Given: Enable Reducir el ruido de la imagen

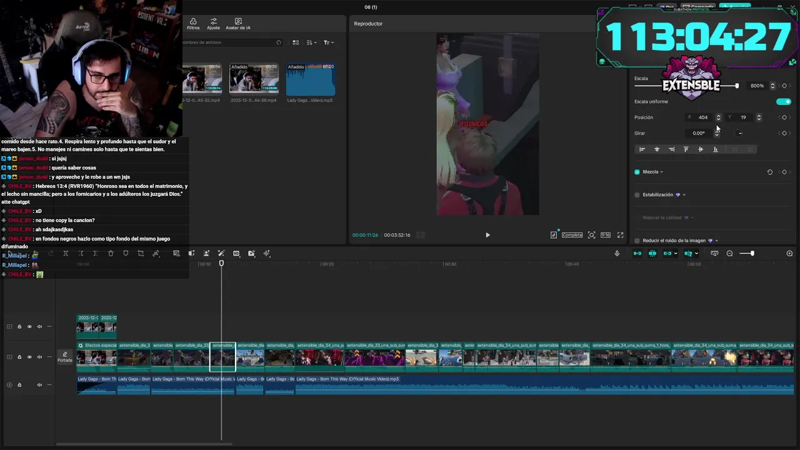Looking at the screenshot, I should (637, 241).
